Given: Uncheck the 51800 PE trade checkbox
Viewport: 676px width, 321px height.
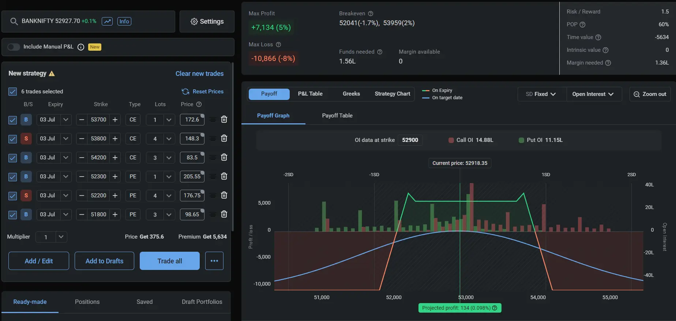Looking at the screenshot, I should (x=13, y=215).
